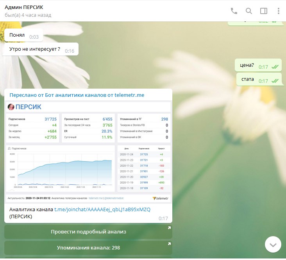Screen dimensions: 286x260
Task: Click the 0:16 timestamp of 'Утро не интересует ?'
Action: (x=70, y=51)
